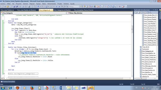Switch to Frm_Categoria.vb [Diseño] tab
Viewport: 161px width, 90px height.
point(62,10)
